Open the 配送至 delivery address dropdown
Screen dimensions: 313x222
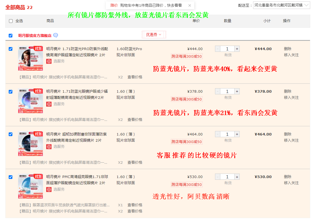coord(281,5)
